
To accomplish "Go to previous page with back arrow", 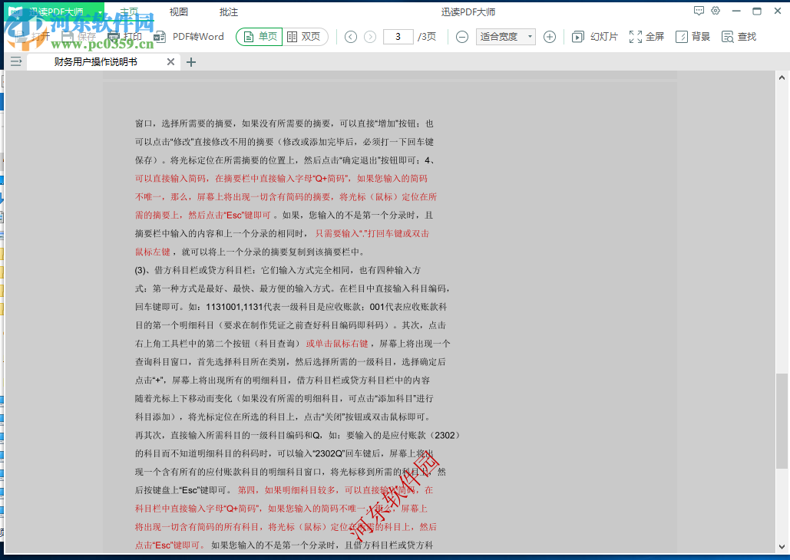I will 350,36.
